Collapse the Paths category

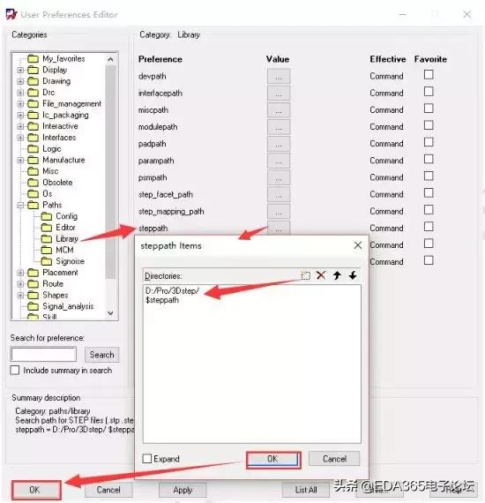[20, 205]
